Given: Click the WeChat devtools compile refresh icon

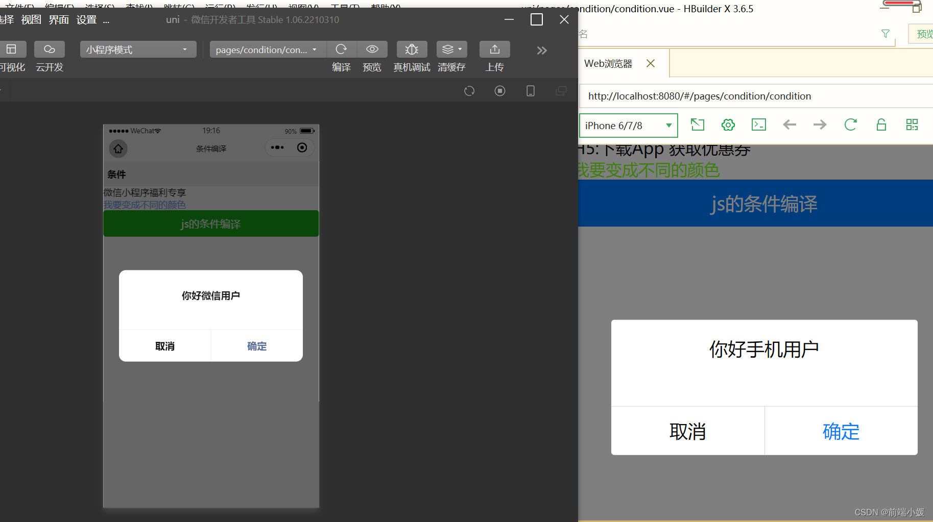Looking at the screenshot, I should 341,49.
